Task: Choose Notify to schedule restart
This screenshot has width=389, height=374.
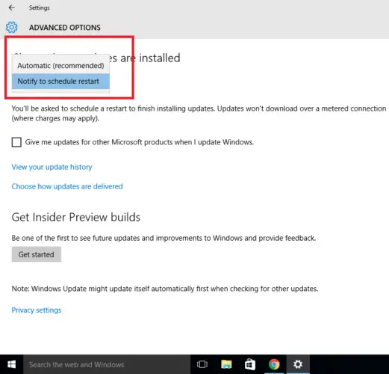Action: point(60,82)
